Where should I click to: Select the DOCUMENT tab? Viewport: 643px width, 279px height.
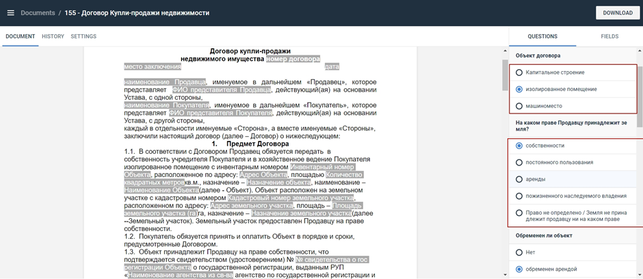tap(20, 36)
